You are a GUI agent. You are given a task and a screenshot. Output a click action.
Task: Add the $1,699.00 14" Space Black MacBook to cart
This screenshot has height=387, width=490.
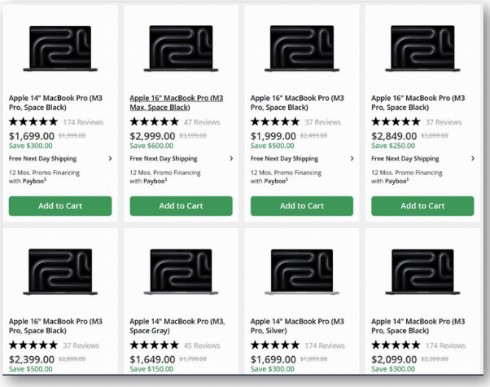pos(60,206)
